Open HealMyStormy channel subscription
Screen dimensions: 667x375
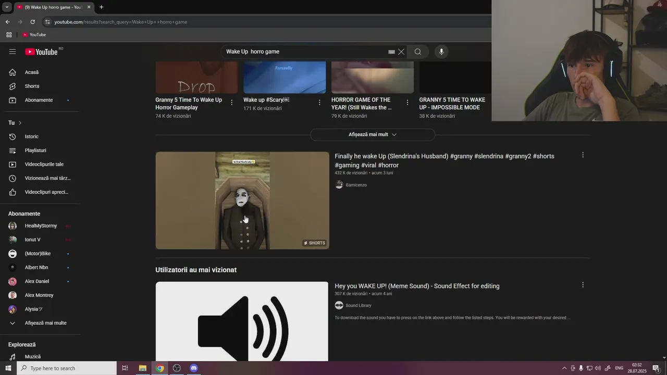[40, 226]
